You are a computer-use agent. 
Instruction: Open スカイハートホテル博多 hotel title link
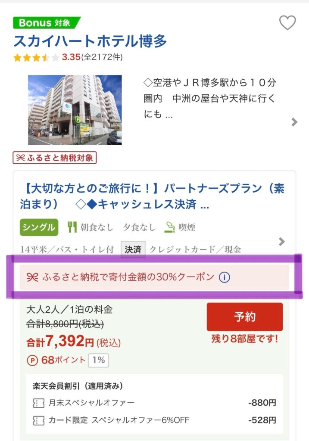tap(90, 41)
